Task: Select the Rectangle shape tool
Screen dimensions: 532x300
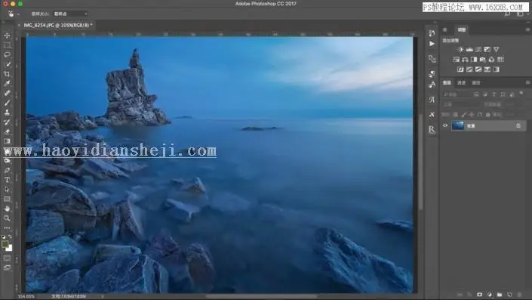Action: coord(7,199)
